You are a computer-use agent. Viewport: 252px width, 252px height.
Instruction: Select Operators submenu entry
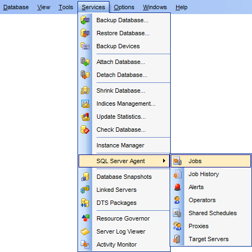coord(211,200)
